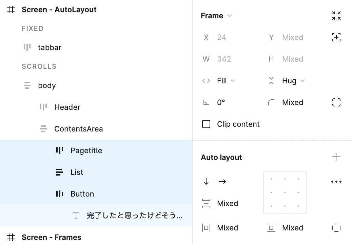Set vertical layout direction arrow
352x244 pixels.
pos(206,182)
